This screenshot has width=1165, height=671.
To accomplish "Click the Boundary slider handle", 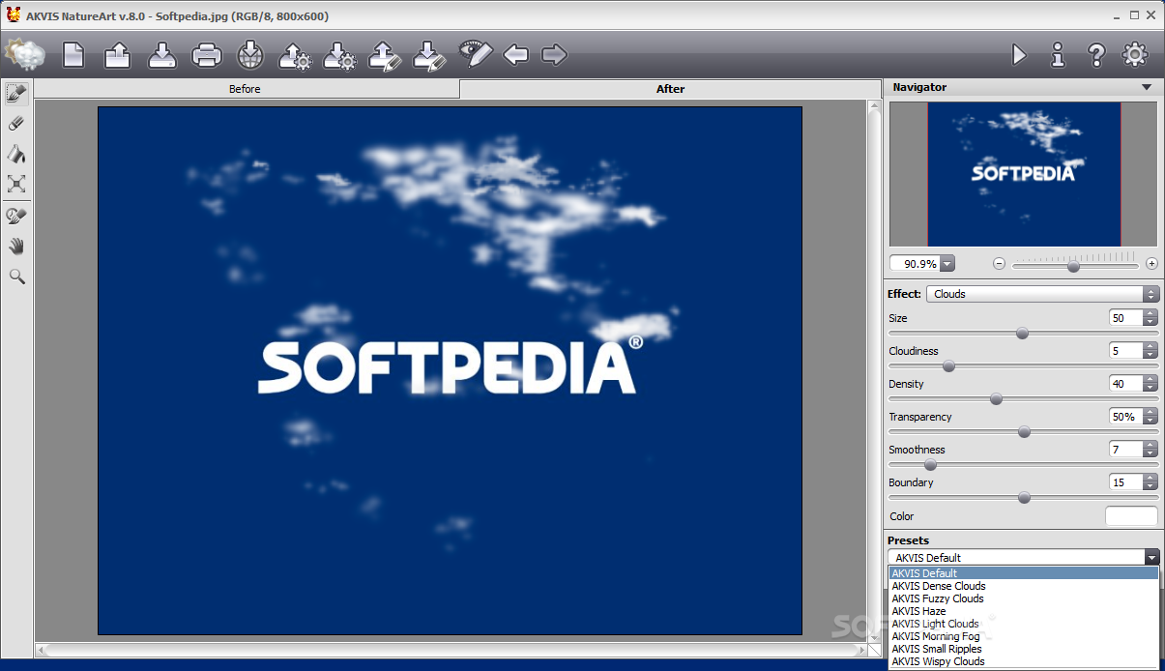I will tap(1024, 498).
